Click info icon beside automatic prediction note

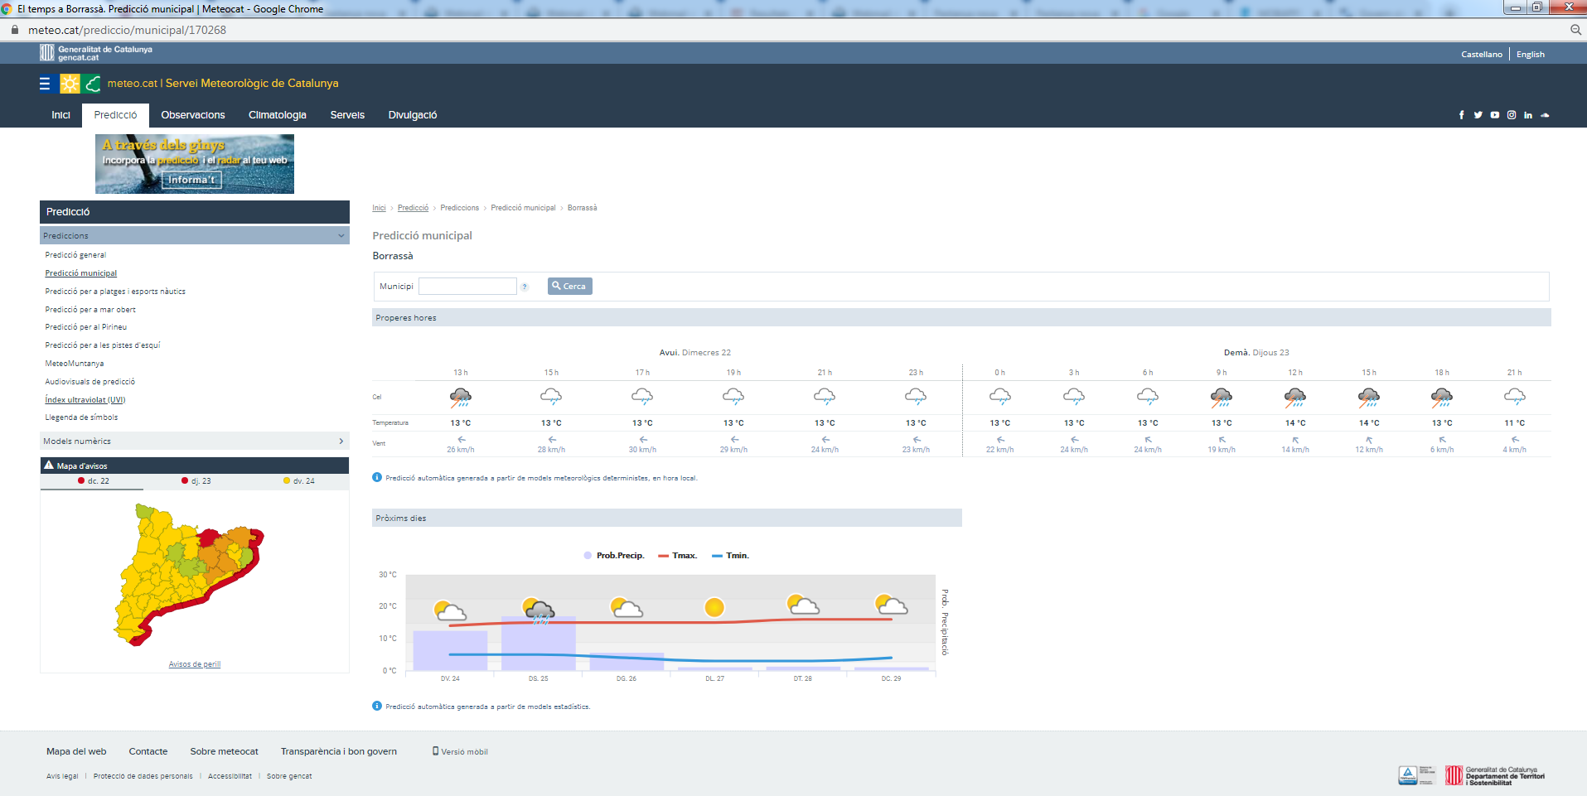coord(377,477)
